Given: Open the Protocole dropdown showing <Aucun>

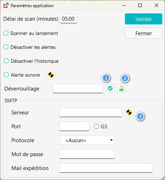Looking at the screenshot, I should (x=87, y=140).
